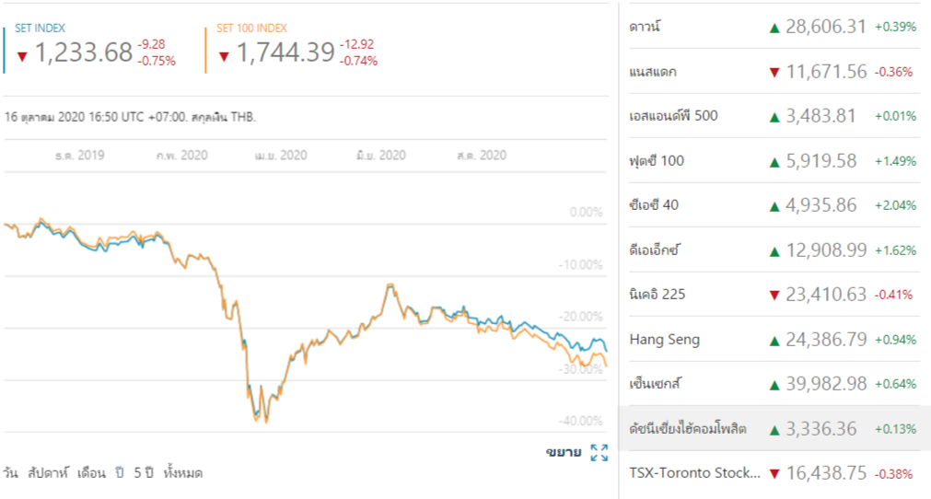Select the ปี (year) time range
Screen dimensions: 931x499
[x=120, y=473]
